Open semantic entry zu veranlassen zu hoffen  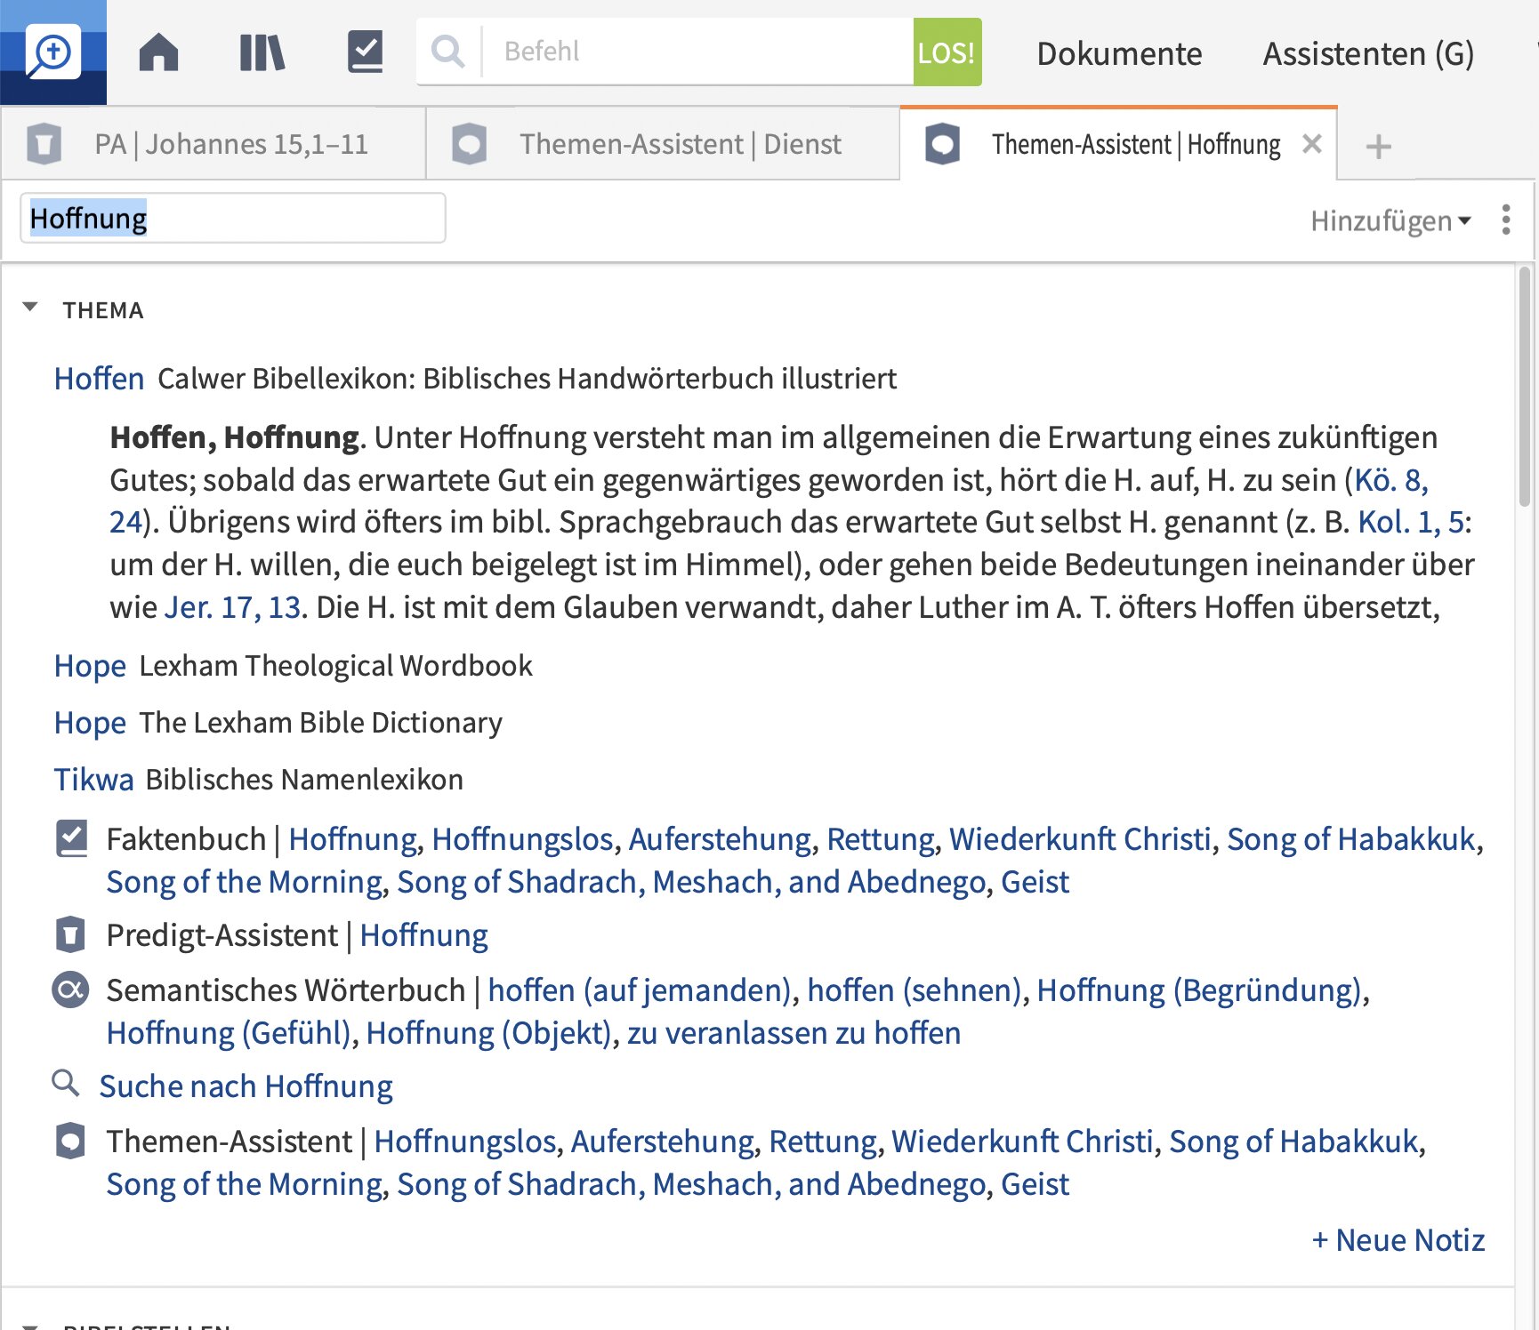[x=794, y=1033]
